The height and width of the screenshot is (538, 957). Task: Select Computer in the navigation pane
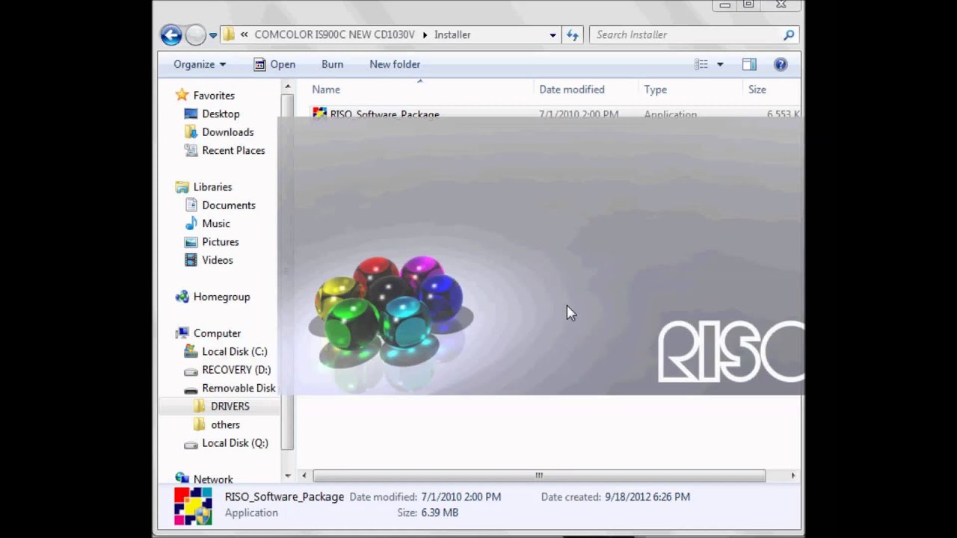(217, 333)
